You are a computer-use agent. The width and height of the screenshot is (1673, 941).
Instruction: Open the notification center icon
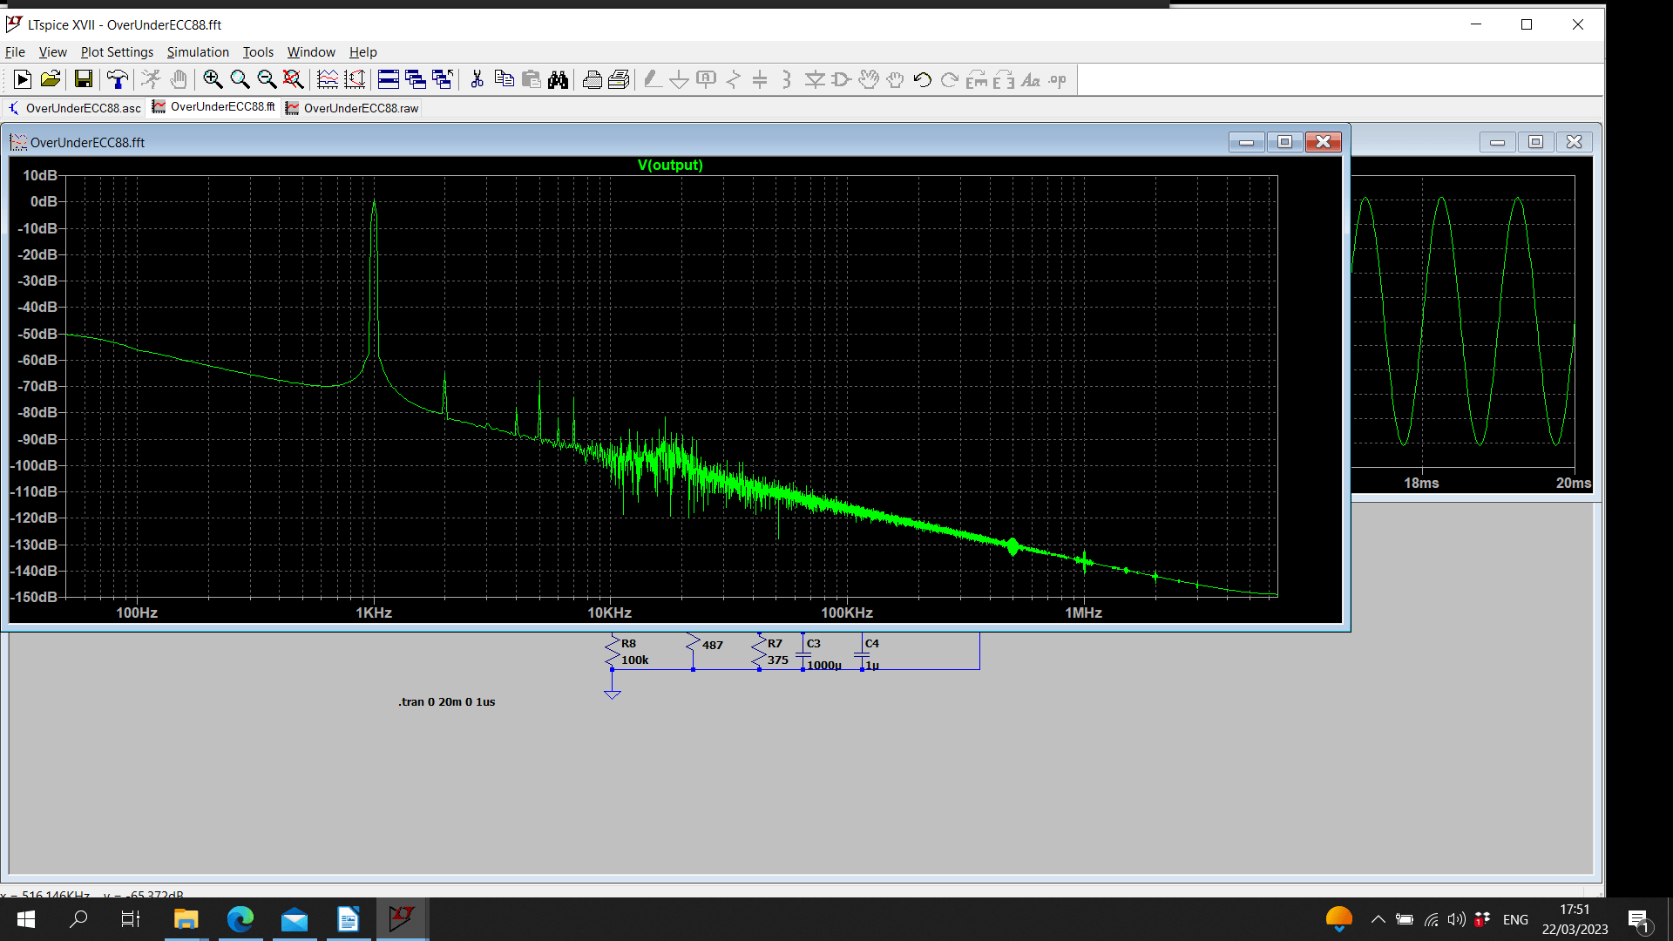click(1638, 920)
